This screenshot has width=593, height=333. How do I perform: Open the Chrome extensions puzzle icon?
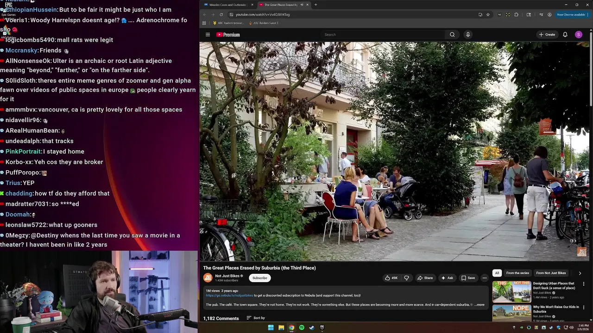pyautogui.click(x=516, y=14)
